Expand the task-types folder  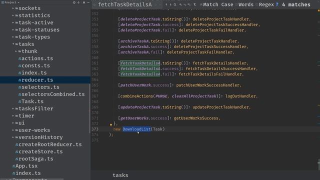13,37
